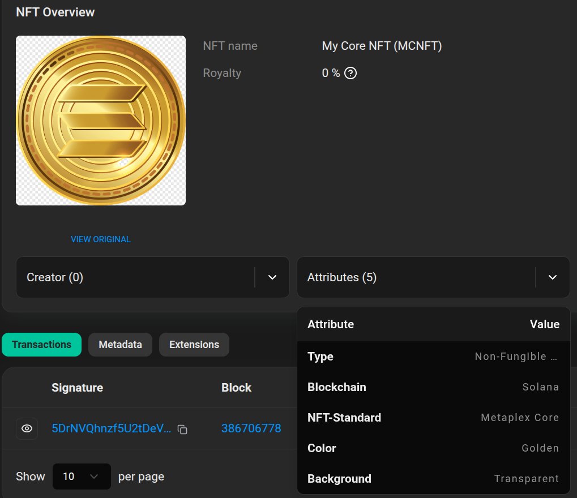Click the Metaplex Core value text
Viewport: 577px width, 498px height.
520,418
